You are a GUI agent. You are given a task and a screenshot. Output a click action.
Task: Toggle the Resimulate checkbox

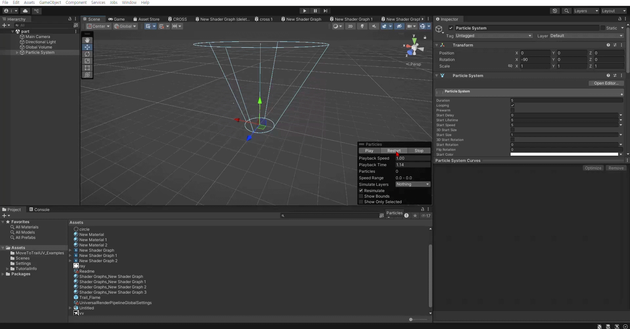coord(361,191)
